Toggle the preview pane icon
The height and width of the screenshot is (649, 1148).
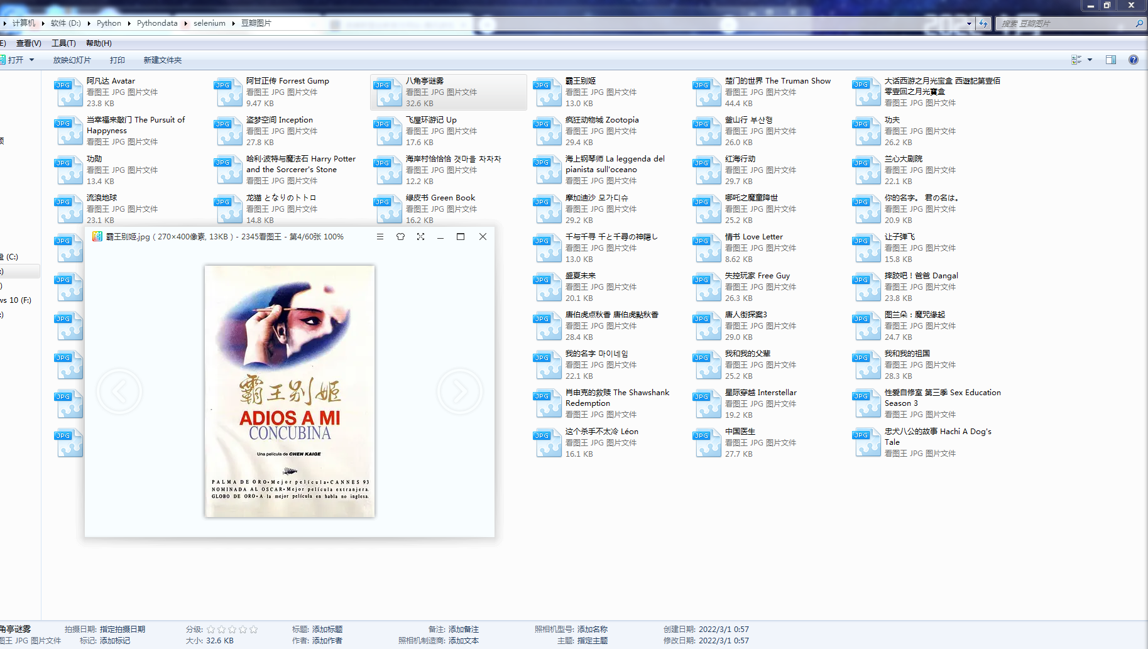coord(1111,60)
